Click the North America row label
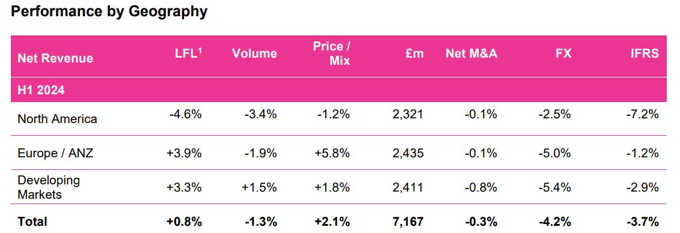 (x=57, y=119)
